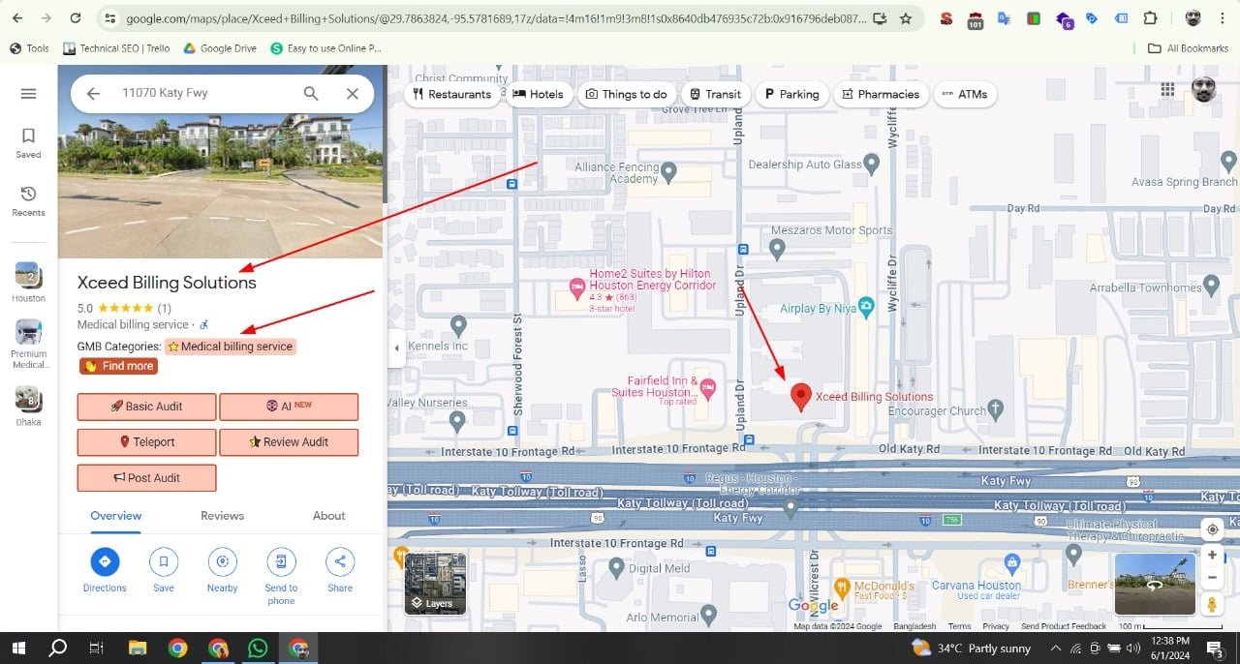1240x664 pixels.
Task: Click the search magnifier icon
Action: coord(311,93)
